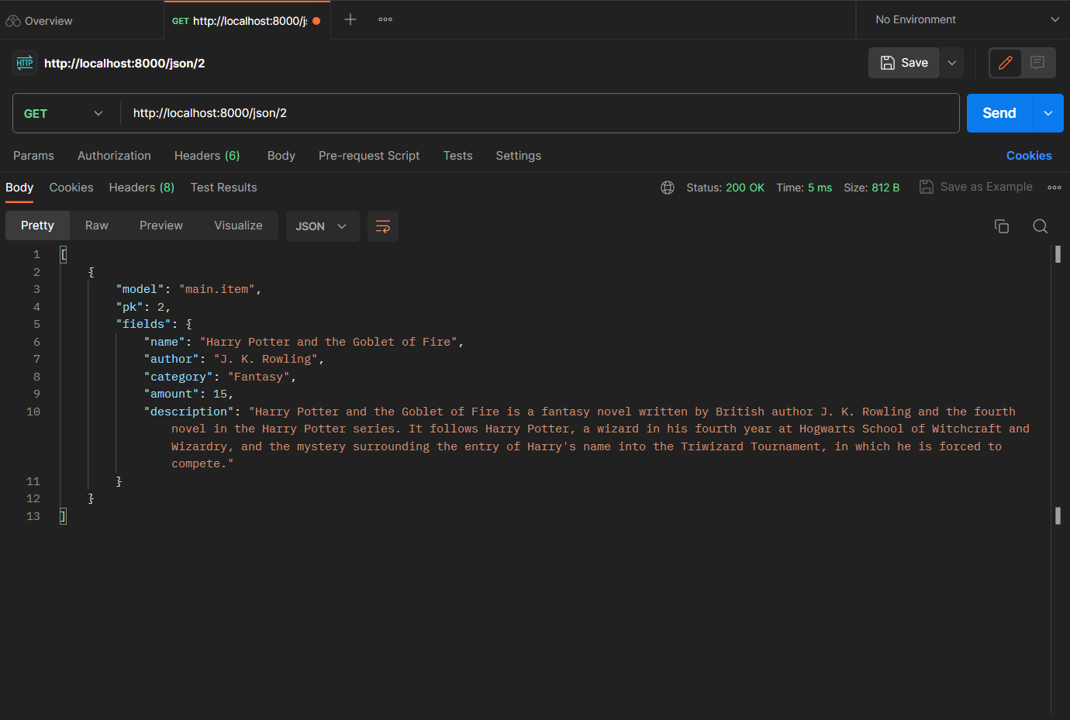Copy response with the copy icon
The height and width of the screenshot is (720, 1070).
click(x=1002, y=226)
